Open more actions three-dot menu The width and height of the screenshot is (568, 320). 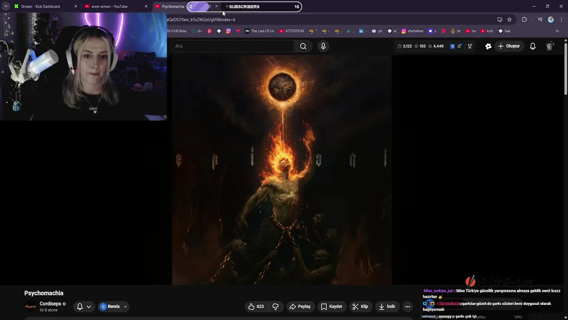407,306
